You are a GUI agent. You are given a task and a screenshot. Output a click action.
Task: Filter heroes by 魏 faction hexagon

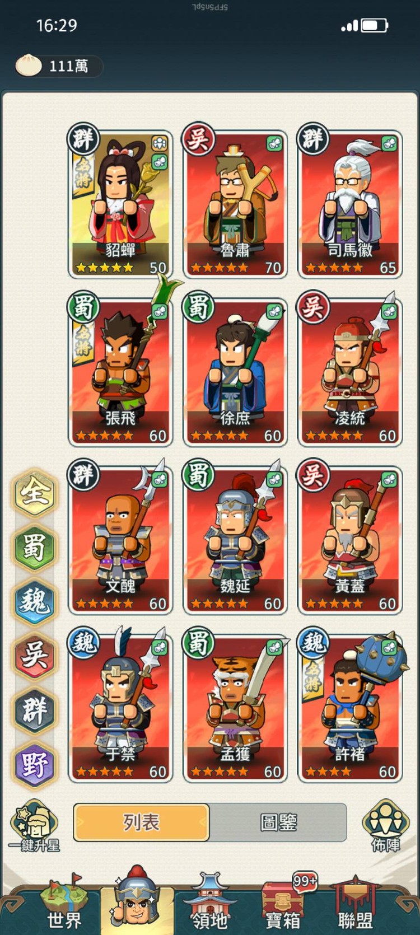coord(35,602)
